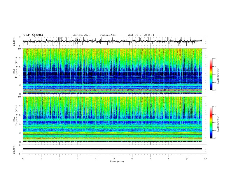Click the '-7' label on ch.2 color bar

pyautogui.click(x=215, y=138)
